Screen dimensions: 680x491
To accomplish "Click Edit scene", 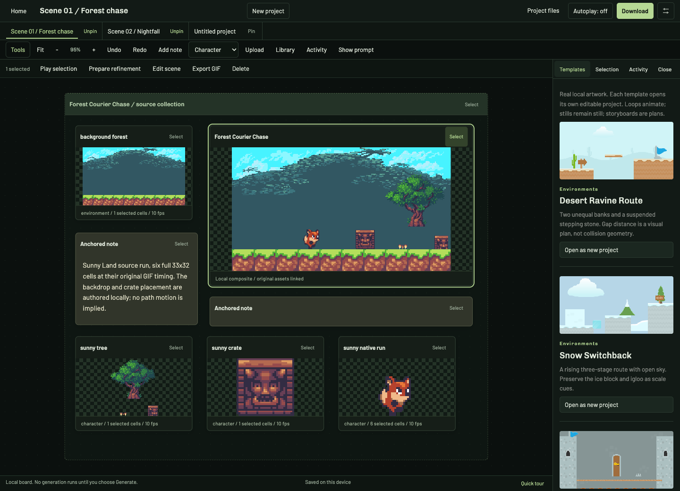I will coord(167,68).
